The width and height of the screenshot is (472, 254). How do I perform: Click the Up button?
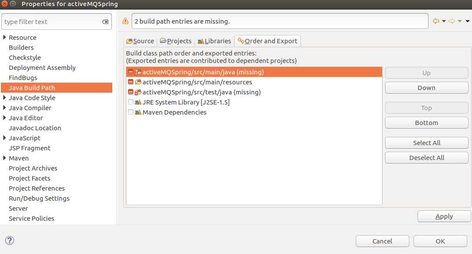tap(426, 73)
